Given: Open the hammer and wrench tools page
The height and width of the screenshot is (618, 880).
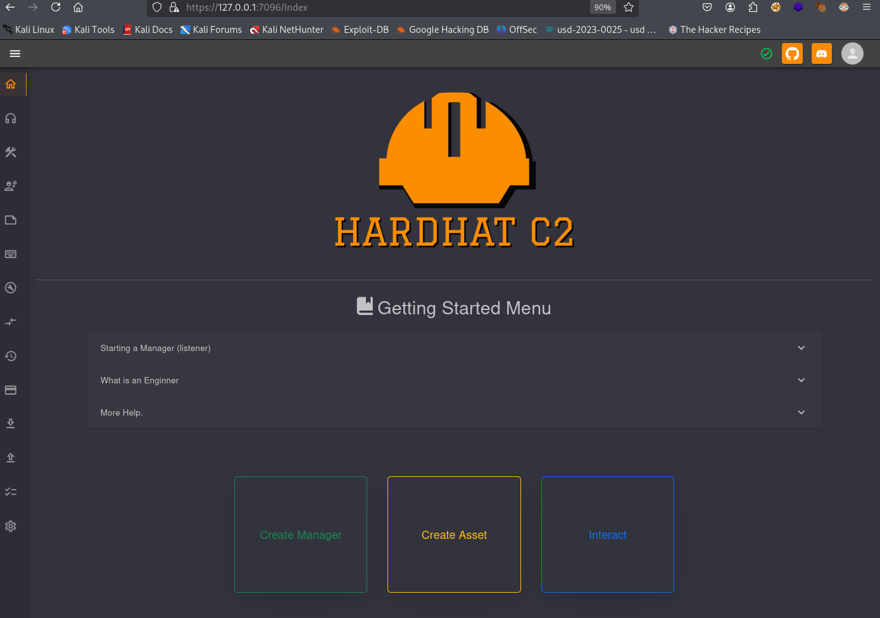Looking at the screenshot, I should coord(11,152).
